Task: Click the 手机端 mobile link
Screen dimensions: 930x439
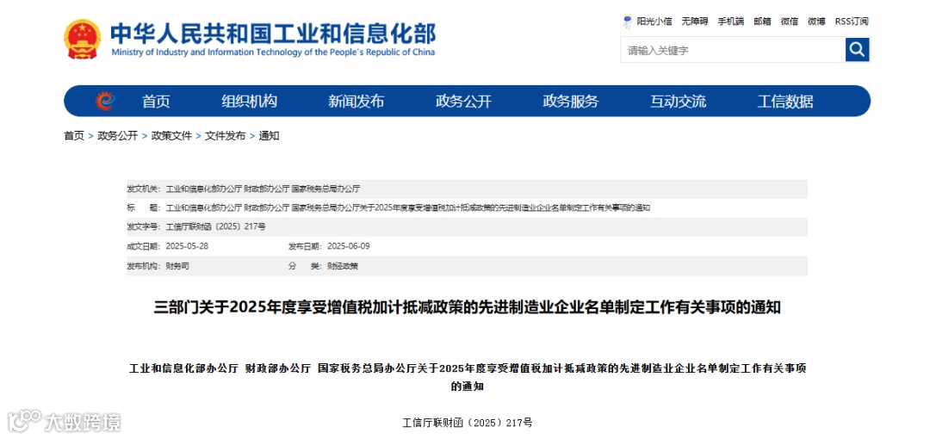Action: click(x=731, y=22)
